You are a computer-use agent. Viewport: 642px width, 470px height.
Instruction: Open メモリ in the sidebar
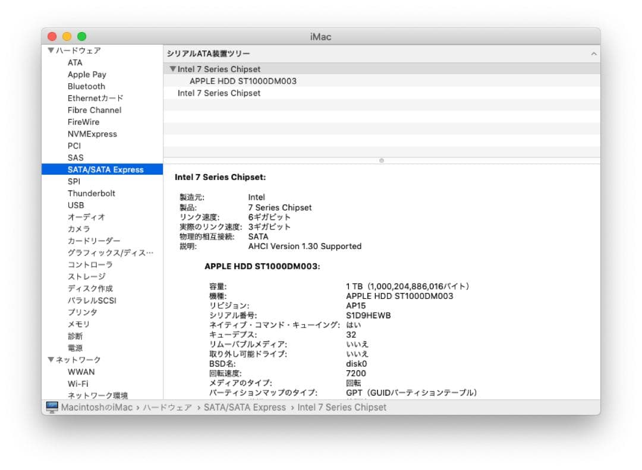(78, 324)
